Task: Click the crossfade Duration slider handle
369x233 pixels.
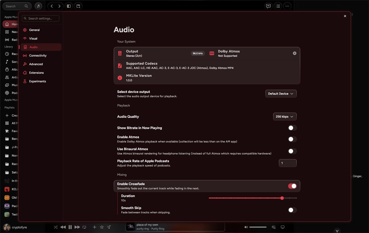Action: [282, 198]
